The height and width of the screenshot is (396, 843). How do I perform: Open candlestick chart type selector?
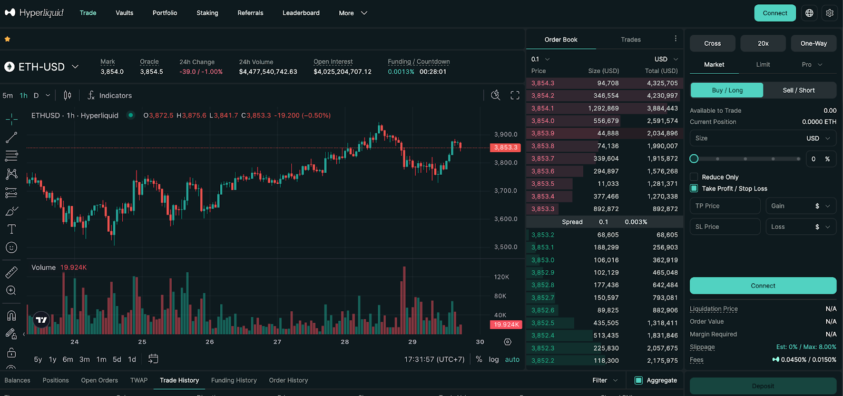[67, 95]
